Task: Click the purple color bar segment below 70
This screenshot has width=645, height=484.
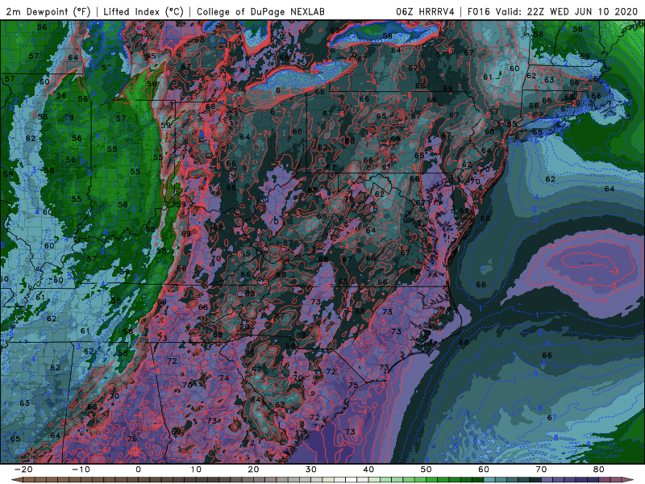Action: point(547,480)
